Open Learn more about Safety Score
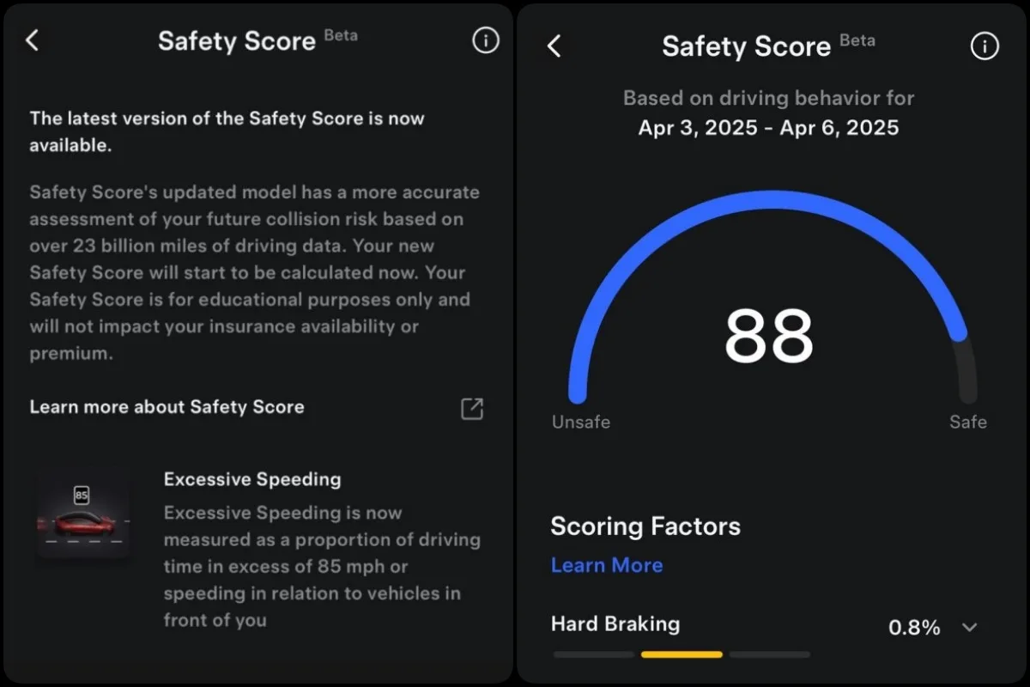 pos(167,407)
